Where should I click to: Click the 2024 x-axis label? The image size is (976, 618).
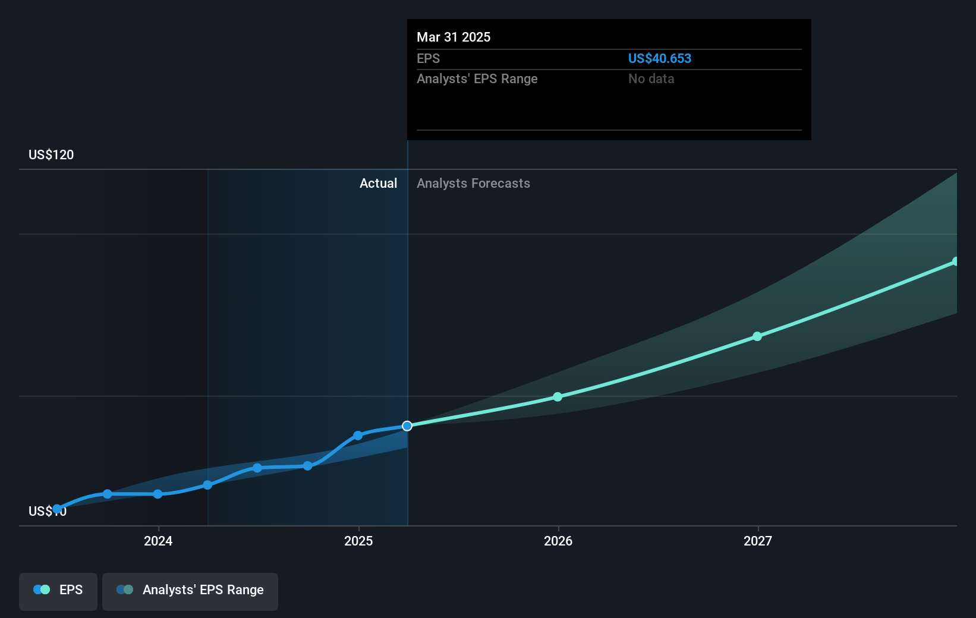coord(158,541)
